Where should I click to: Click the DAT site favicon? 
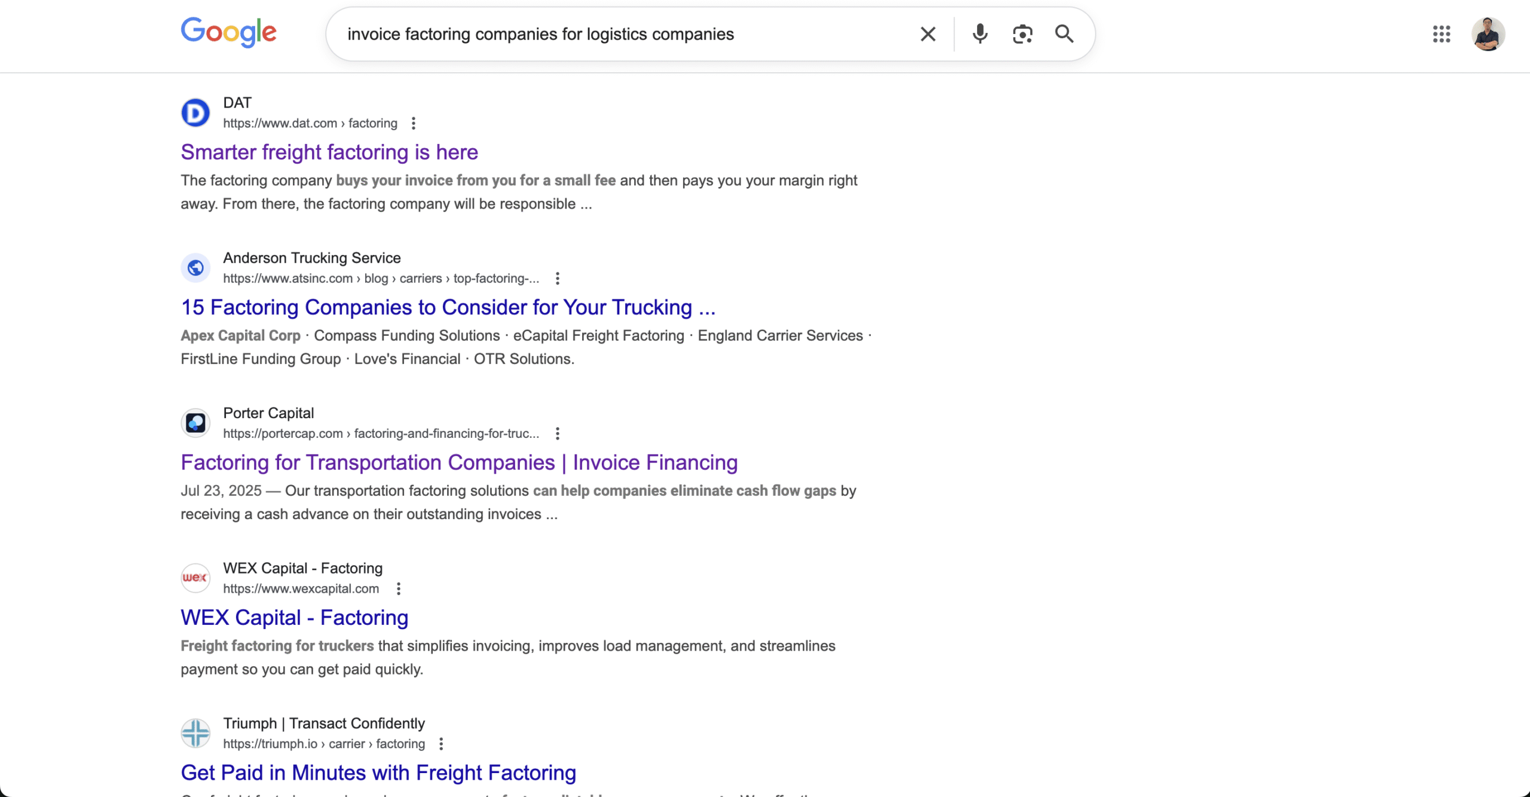tap(195, 112)
